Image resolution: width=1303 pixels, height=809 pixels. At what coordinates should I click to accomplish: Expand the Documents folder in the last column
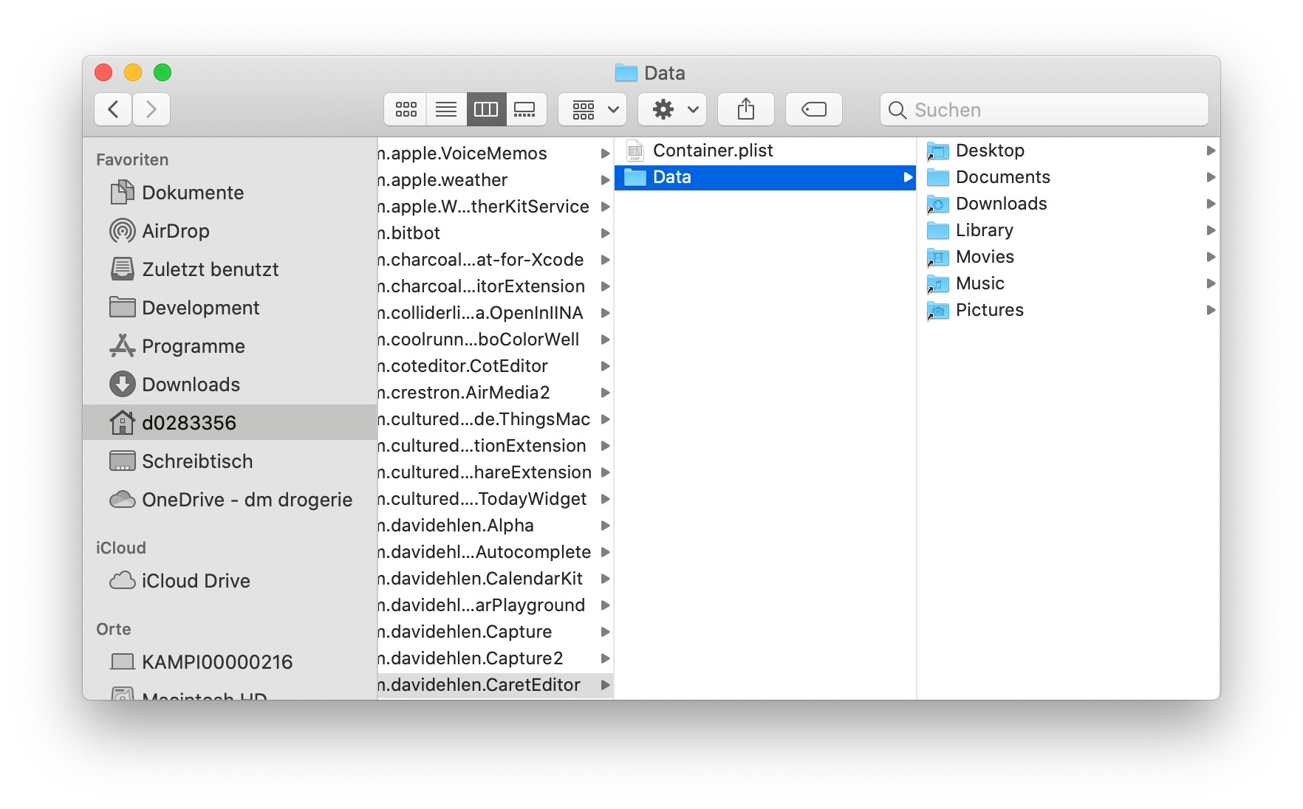1002,176
